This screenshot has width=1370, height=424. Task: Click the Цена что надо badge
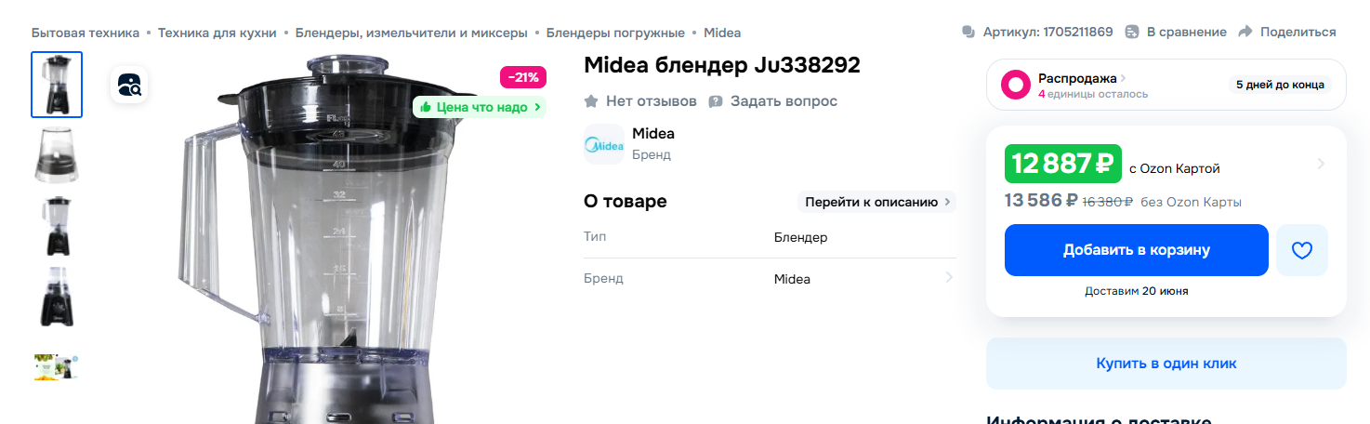480,107
